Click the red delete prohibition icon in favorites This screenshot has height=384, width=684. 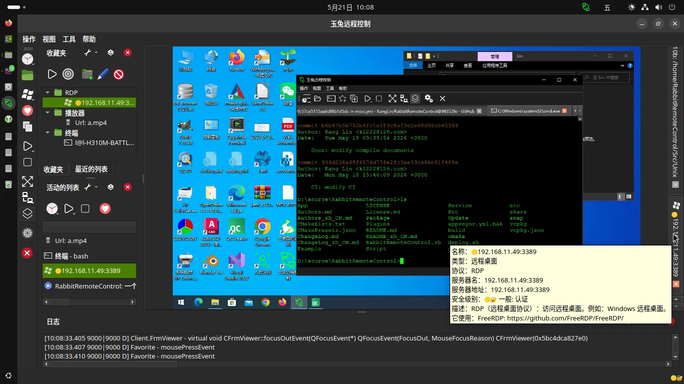coord(119,74)
